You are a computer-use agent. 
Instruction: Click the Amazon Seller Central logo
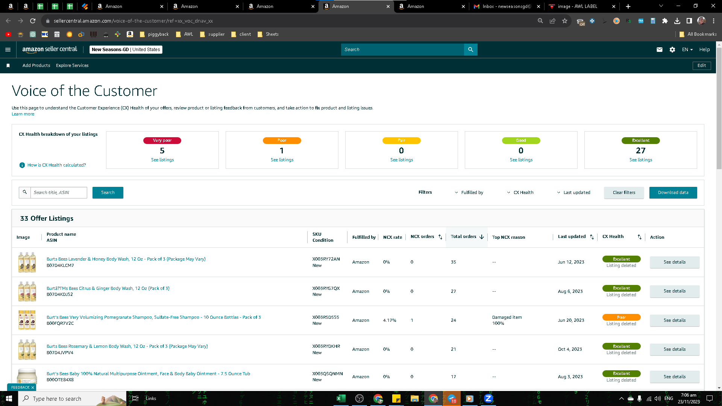click(x=50, y=49)
